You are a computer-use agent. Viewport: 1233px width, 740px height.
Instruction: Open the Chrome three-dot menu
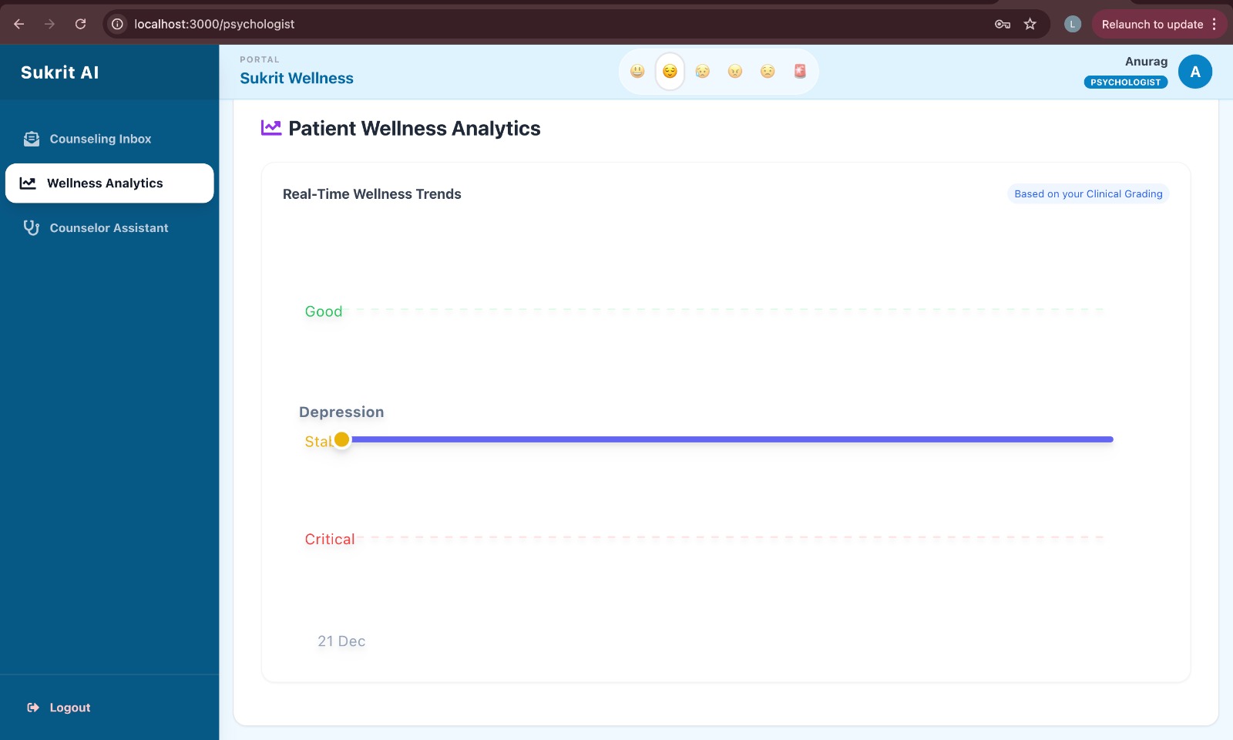pyautogui.click(x=1214, y=24)
